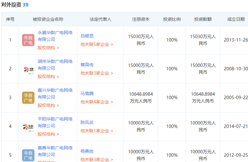The width and height of the screenshot is (248, 162).
Task: Select 100% investment ratio in row 5
Action: (x=172, y=155)
